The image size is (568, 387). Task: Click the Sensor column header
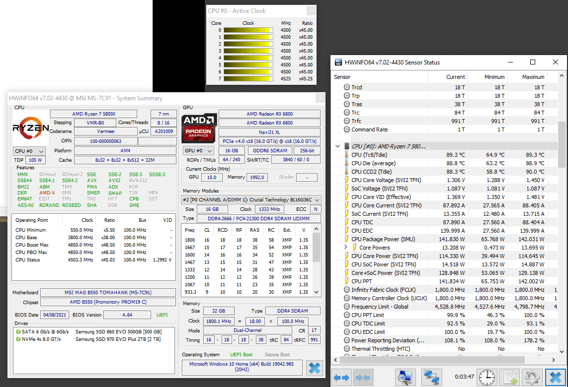click(380, 77)
